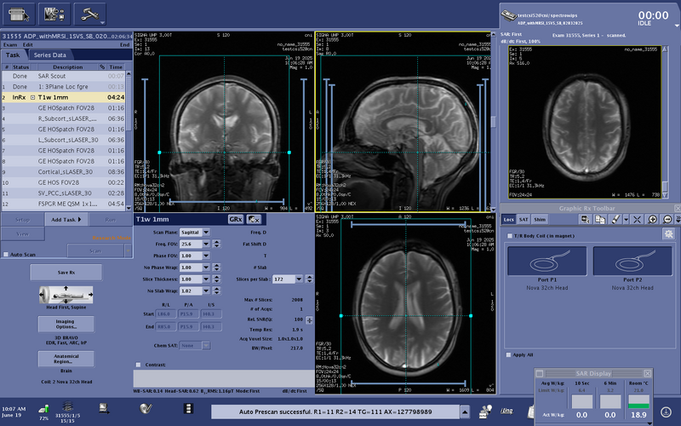Toggle the Apply All checkbox
The height and width of the screenshot is (426, 681).
point(508,354)
